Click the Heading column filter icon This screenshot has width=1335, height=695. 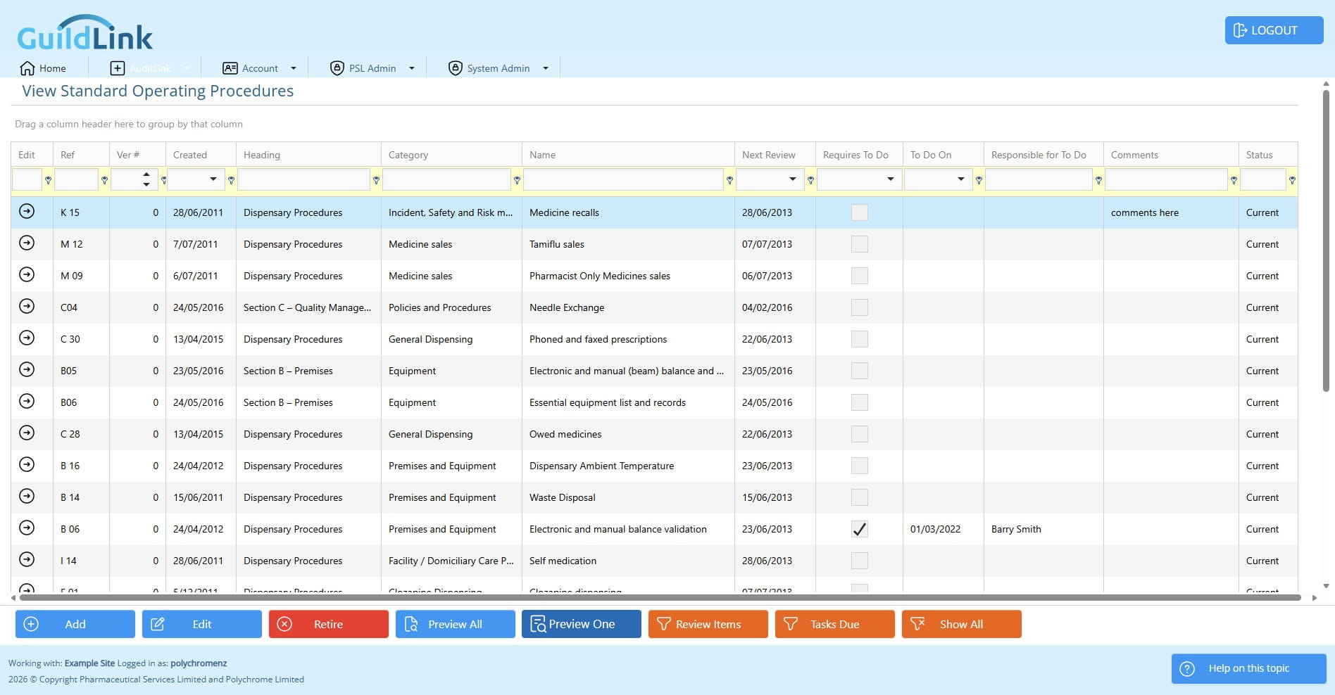click(376, 180)
